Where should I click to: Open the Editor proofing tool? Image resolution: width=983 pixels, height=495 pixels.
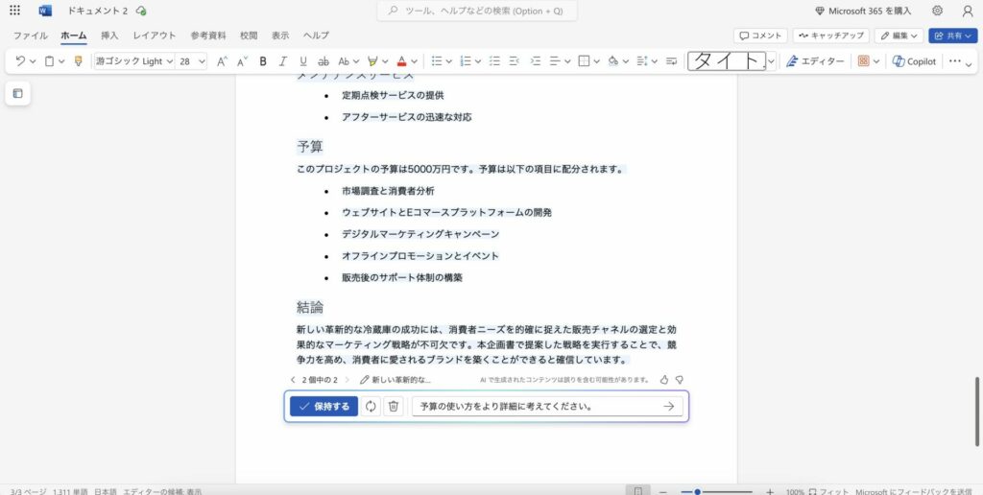[x=815, y=60]
